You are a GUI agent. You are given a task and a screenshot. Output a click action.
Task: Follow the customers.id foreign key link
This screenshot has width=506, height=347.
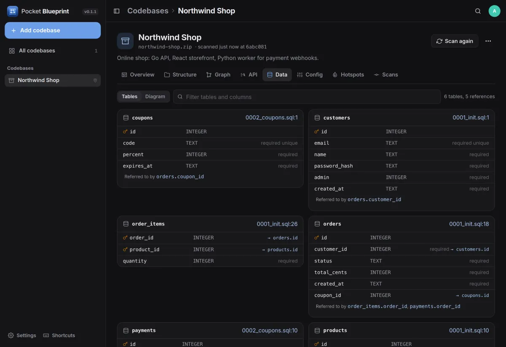(472, 249)
